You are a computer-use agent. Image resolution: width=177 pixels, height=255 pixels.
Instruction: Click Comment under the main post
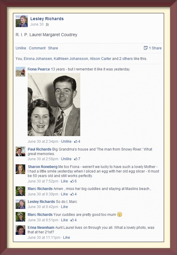37,48
